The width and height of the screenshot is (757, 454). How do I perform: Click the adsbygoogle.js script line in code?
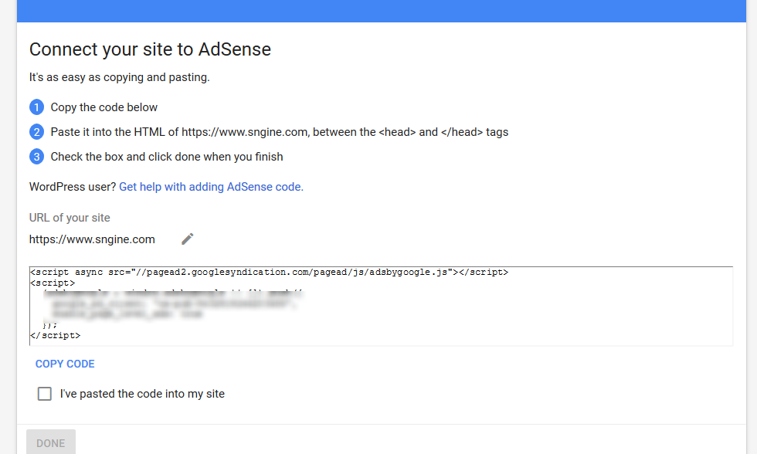pos(270,272)
